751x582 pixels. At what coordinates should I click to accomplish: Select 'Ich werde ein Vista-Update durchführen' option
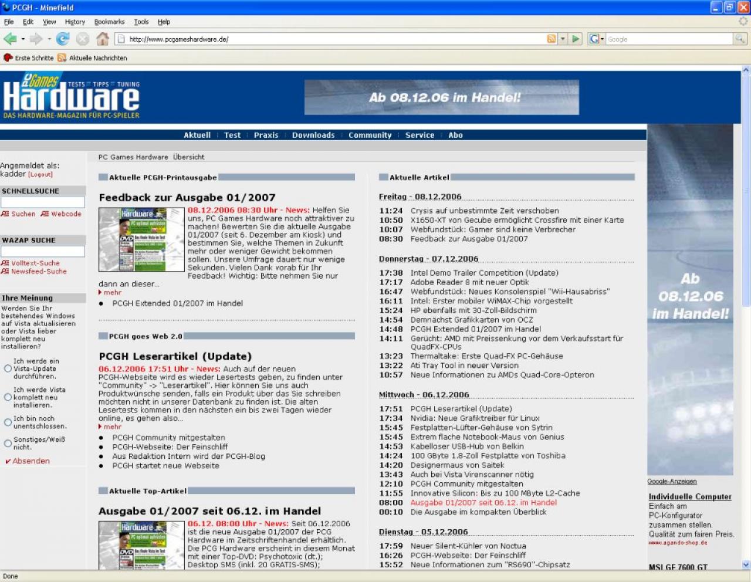tap(8, 369)
